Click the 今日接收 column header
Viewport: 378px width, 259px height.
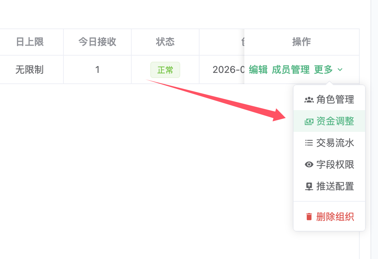[97, 42]
